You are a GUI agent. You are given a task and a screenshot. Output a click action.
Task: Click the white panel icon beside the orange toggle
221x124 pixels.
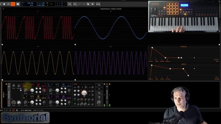click(18, 4)
